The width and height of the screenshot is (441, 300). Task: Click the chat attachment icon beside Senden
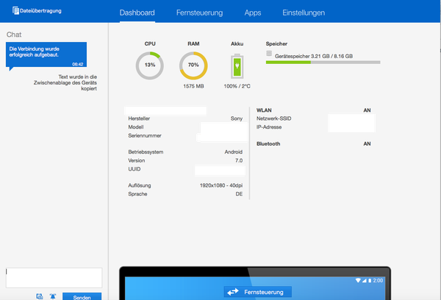point(39,296)
